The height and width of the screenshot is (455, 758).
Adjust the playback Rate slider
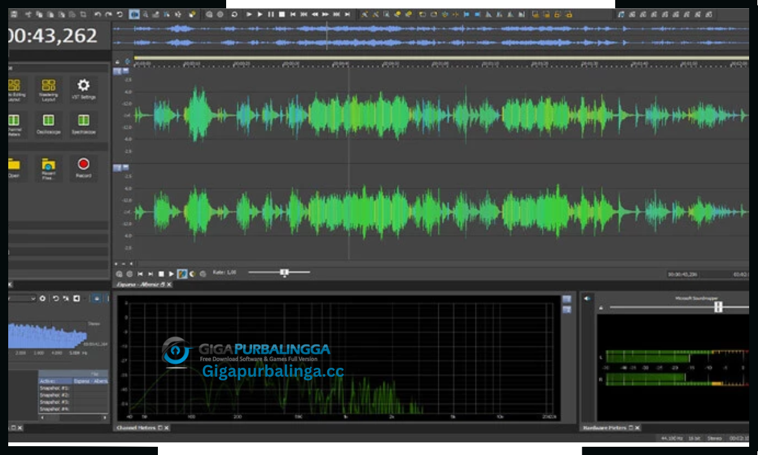pyautogui.click(x=284, y=272)
